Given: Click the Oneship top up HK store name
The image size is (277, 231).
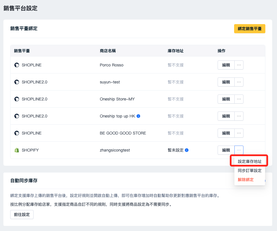Looking at the screenshot, I should 118,116.
